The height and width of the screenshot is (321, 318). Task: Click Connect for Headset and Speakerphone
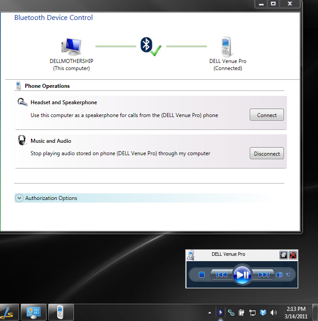[267, 115]
